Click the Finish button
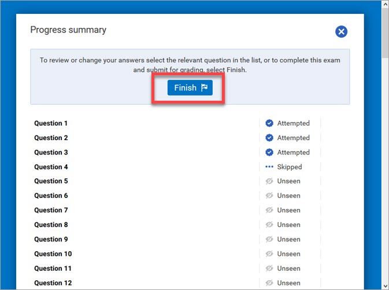Screen dimensions: 389x290 coord(190,88)
